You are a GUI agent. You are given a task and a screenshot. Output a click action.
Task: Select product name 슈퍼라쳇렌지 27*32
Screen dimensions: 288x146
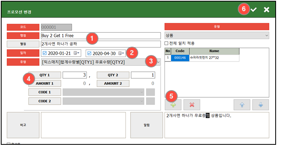click(x=214, y=58)
